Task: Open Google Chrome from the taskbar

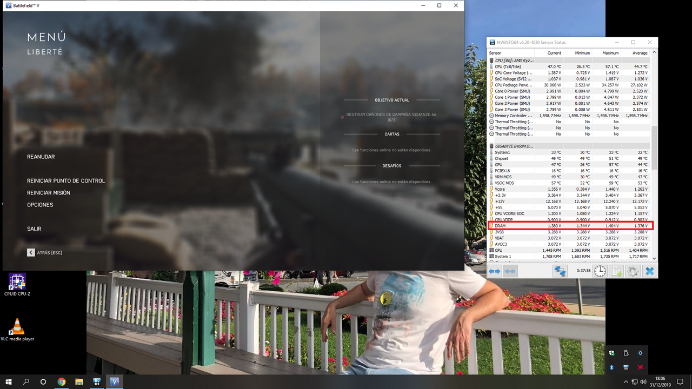Action: pos(62,382)
